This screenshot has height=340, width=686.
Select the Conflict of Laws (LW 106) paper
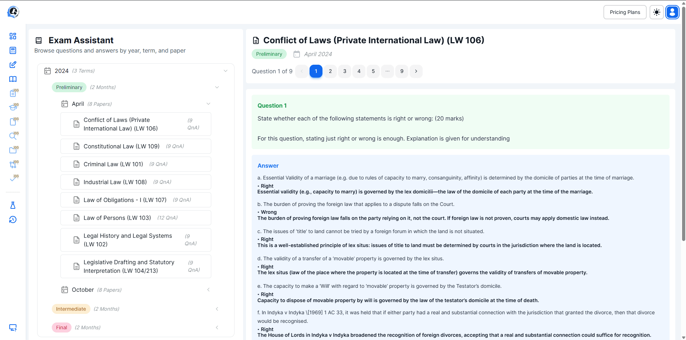[x=136, y=124]
